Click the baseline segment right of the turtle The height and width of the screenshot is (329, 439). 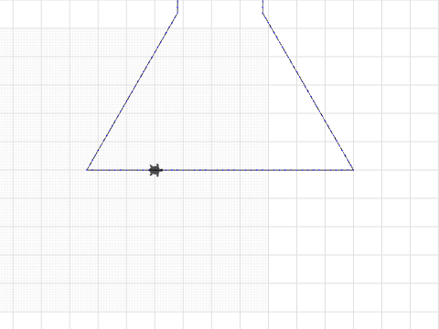(258, 170)
